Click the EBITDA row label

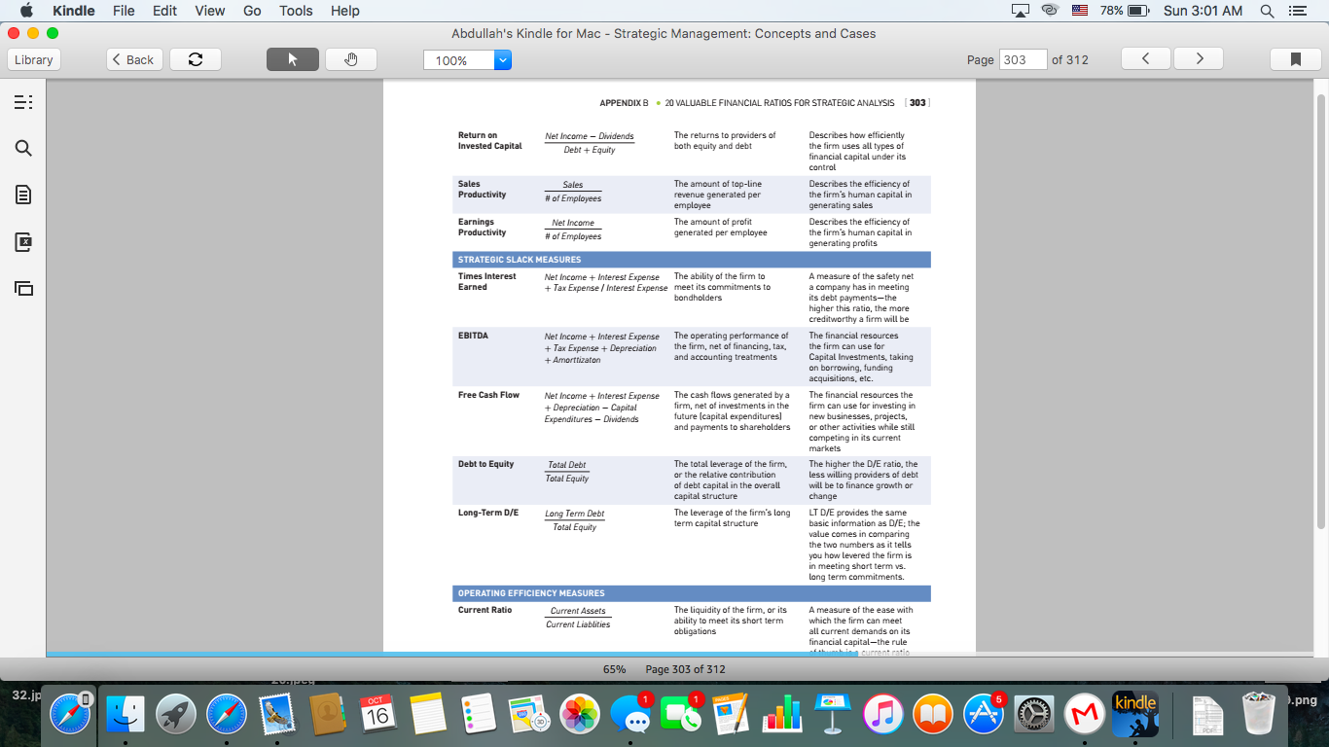(473, 336)
